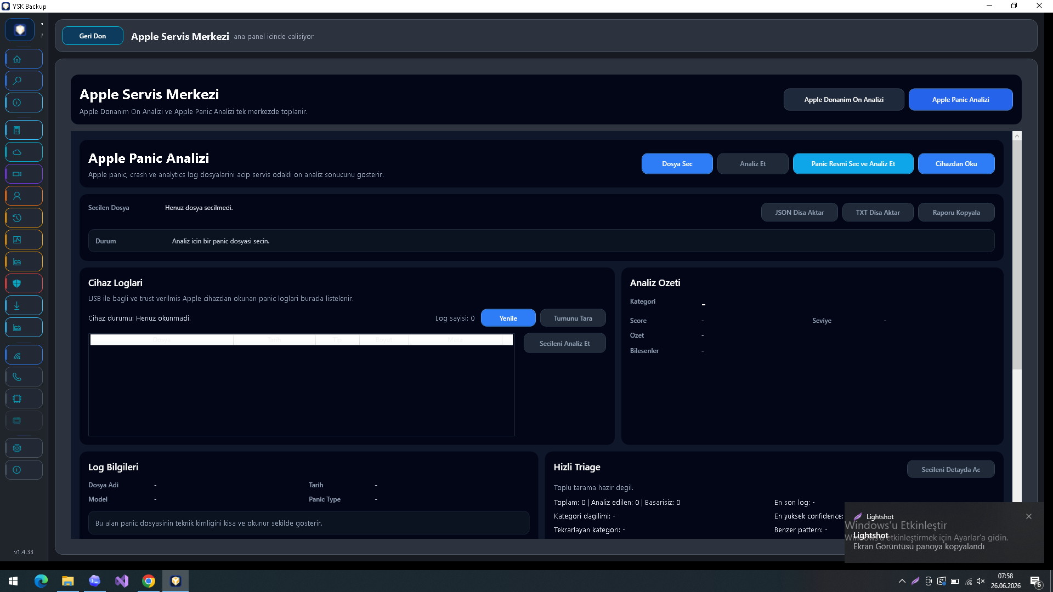Select the processor chip sidebar icon
This screenshot has width=1053, height=592.
[x=24, y=399]
